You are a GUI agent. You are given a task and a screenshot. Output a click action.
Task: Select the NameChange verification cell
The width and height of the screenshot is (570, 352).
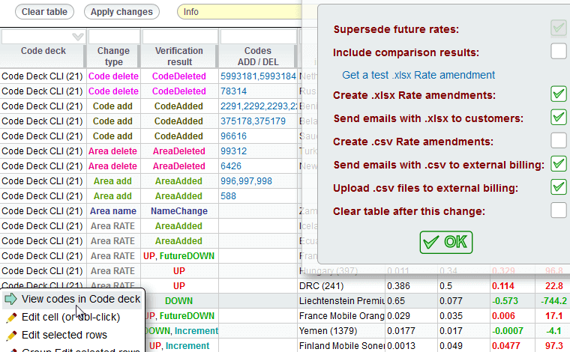point(179,211)
